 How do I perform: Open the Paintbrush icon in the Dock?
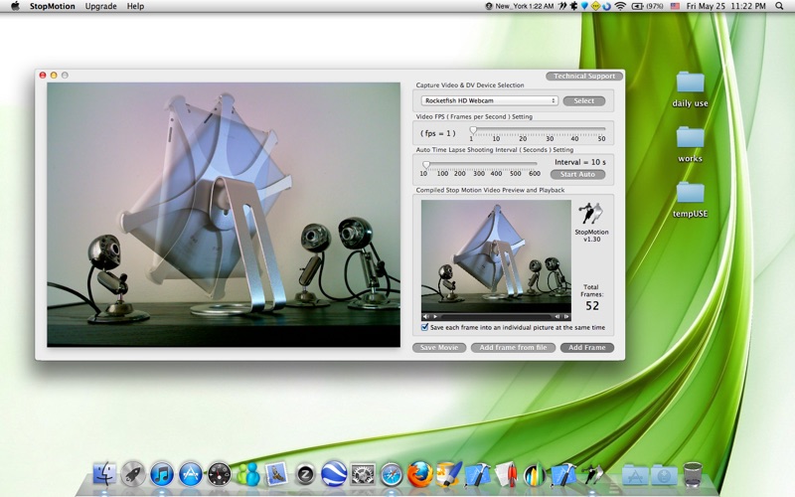[449, 475]
